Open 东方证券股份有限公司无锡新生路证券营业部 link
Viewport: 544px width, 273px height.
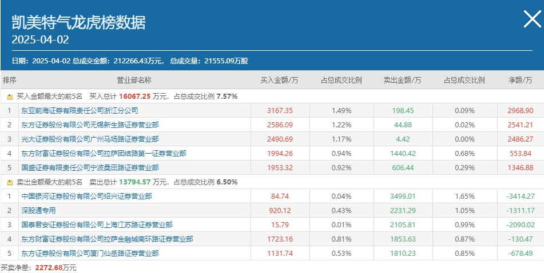coord(90,125)
